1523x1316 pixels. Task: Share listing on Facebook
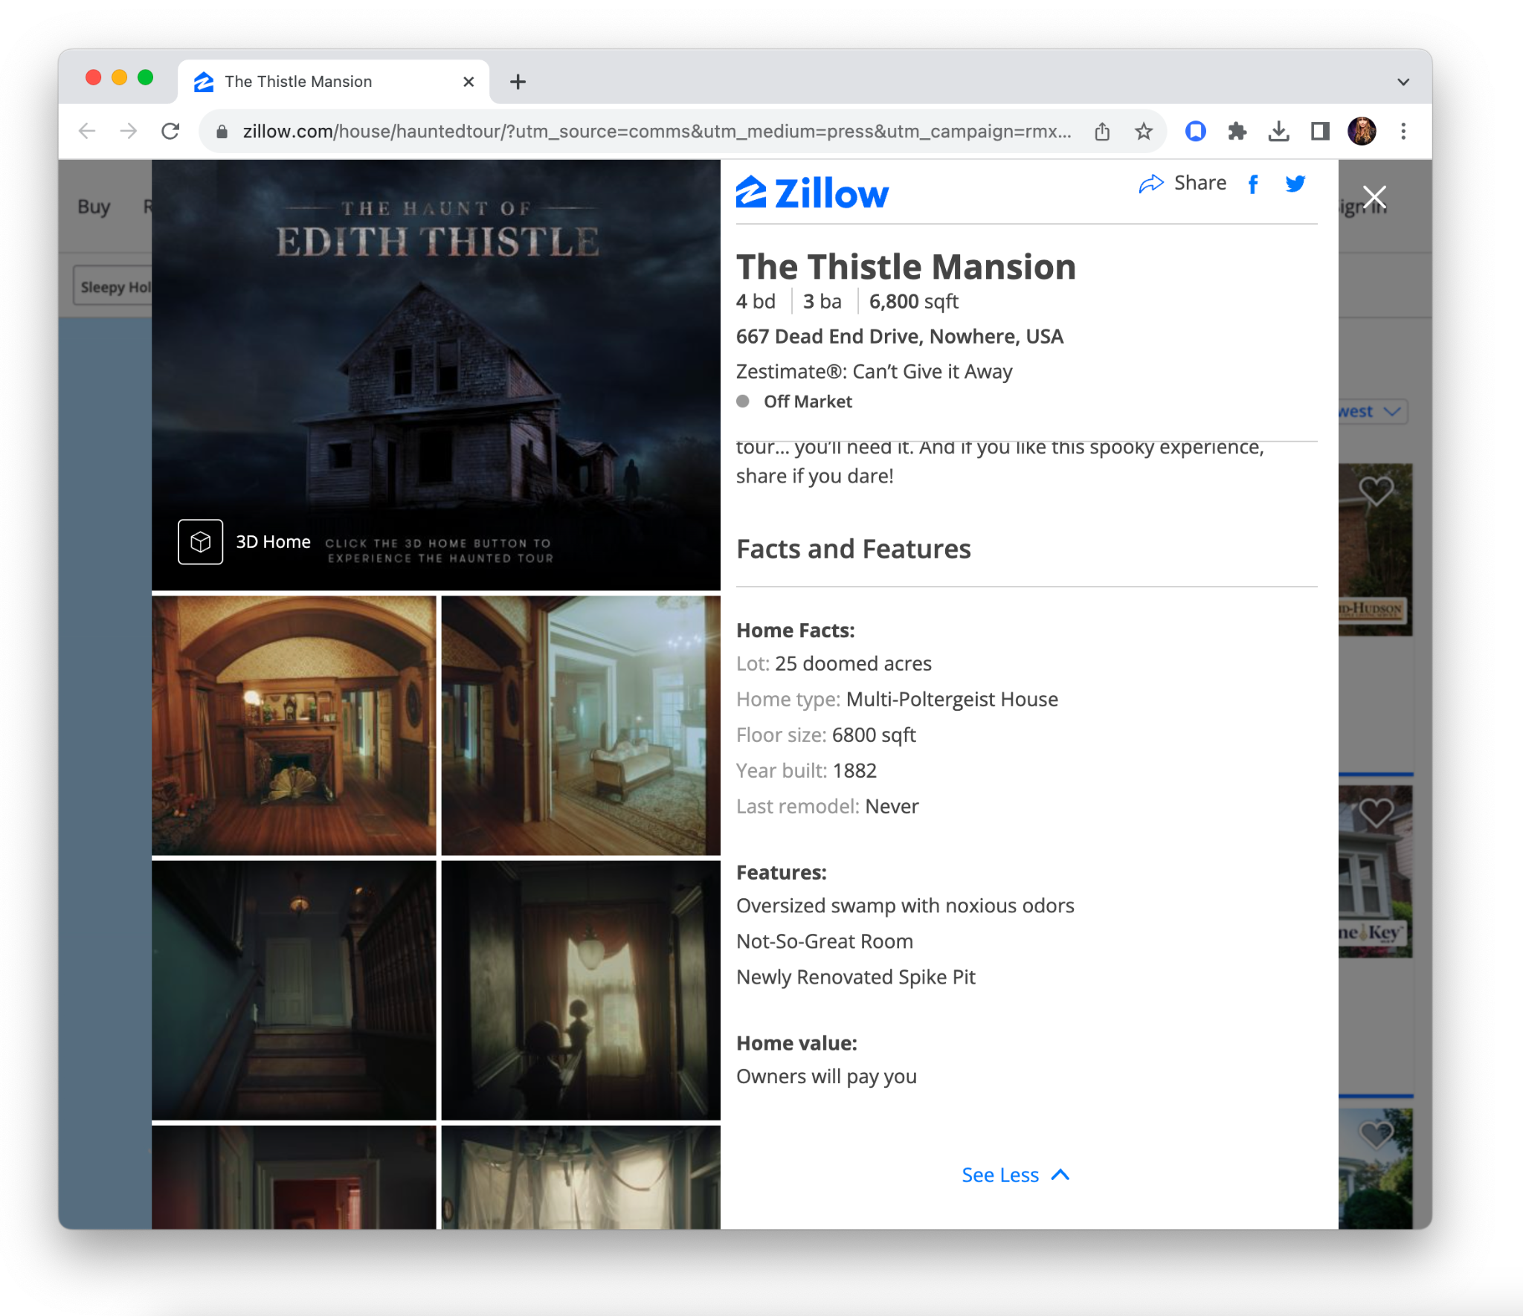[x=1253, y=184]
